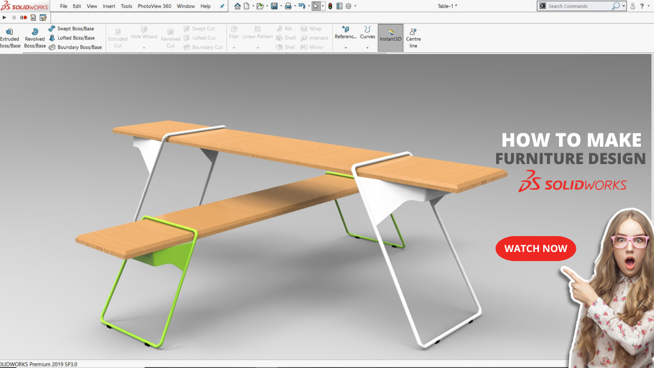
Task: Click the user login icon
Action: point(633,6)
